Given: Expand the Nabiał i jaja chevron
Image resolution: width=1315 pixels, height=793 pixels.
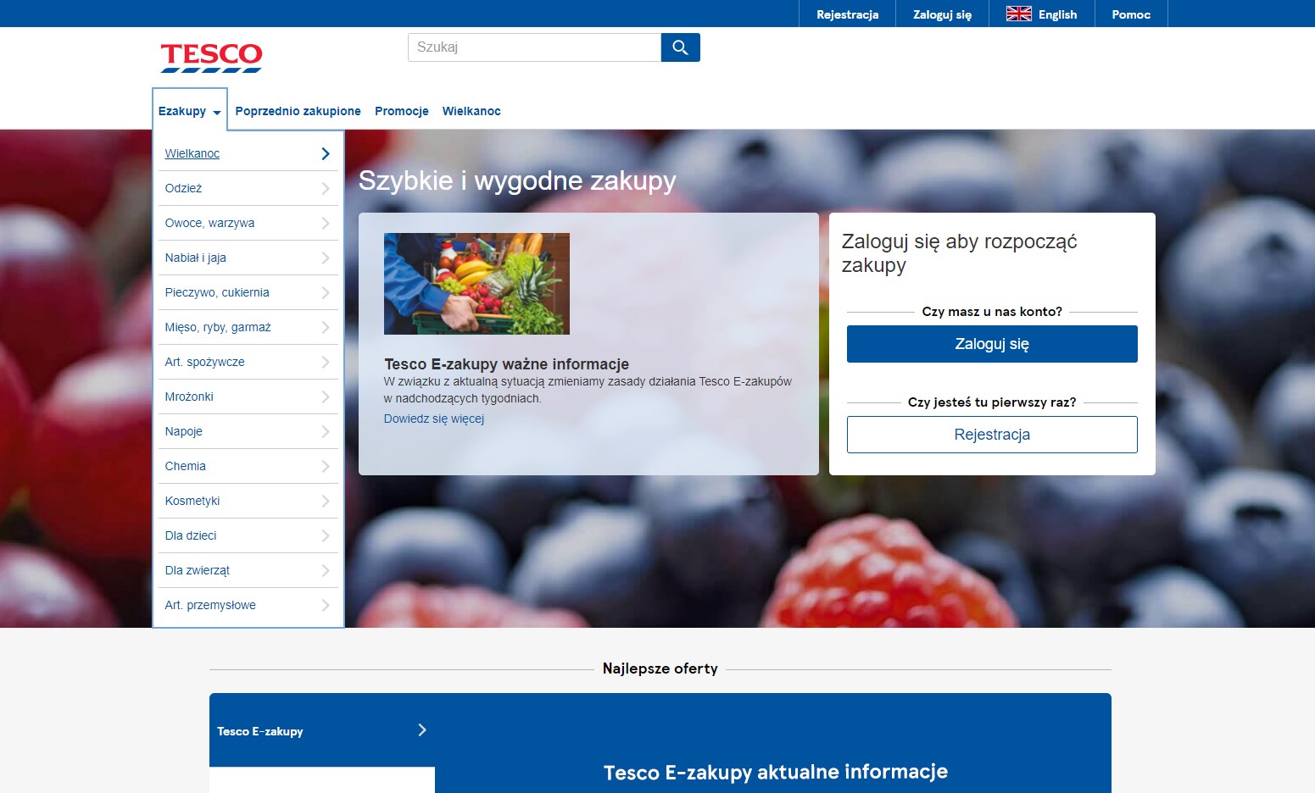Looking at the screenshot, I should 326,258.
